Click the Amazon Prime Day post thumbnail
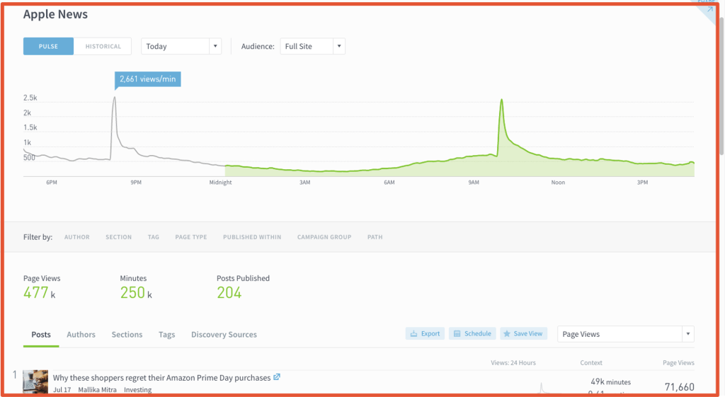The image size is (725, 397). click(x=35, y=381)
